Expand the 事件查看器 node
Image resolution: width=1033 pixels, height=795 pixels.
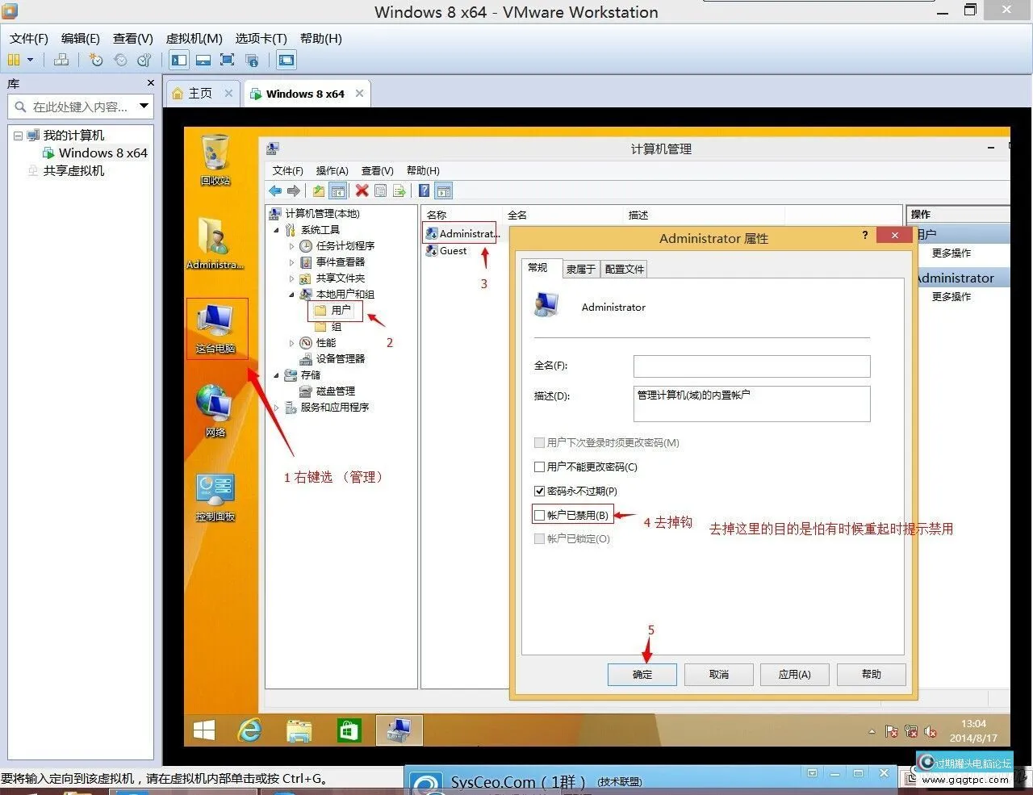[292, 262]
